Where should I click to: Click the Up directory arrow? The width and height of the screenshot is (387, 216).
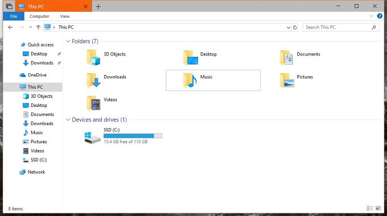[x=38, y=27]
